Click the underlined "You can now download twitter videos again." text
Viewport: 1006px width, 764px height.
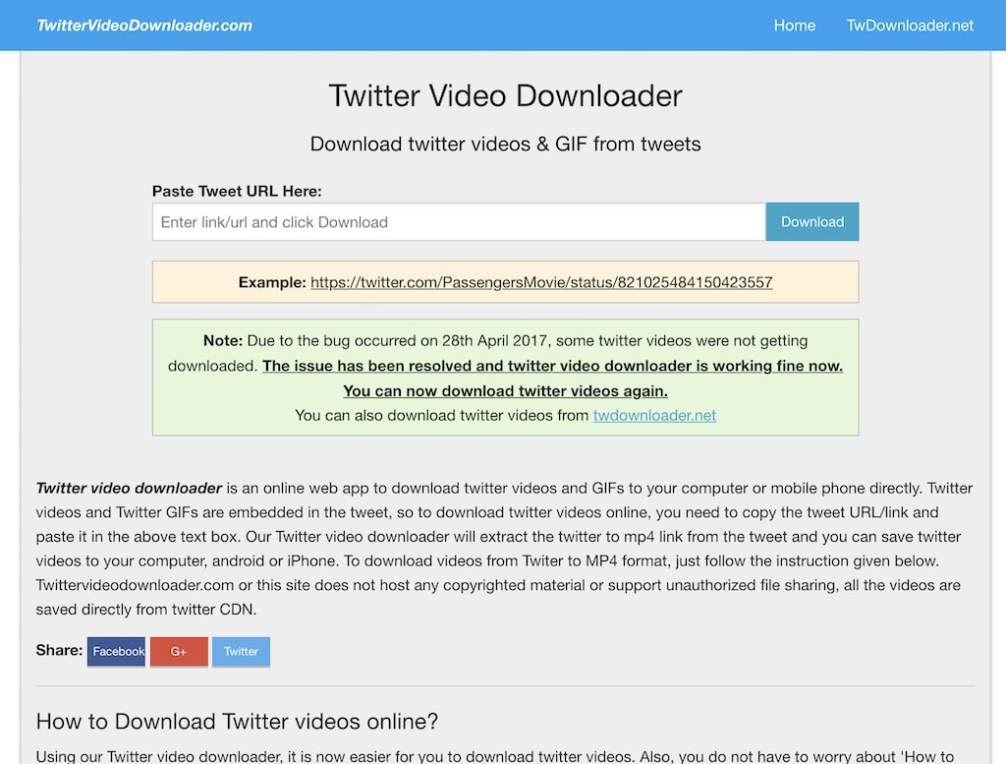pos(506,391)
